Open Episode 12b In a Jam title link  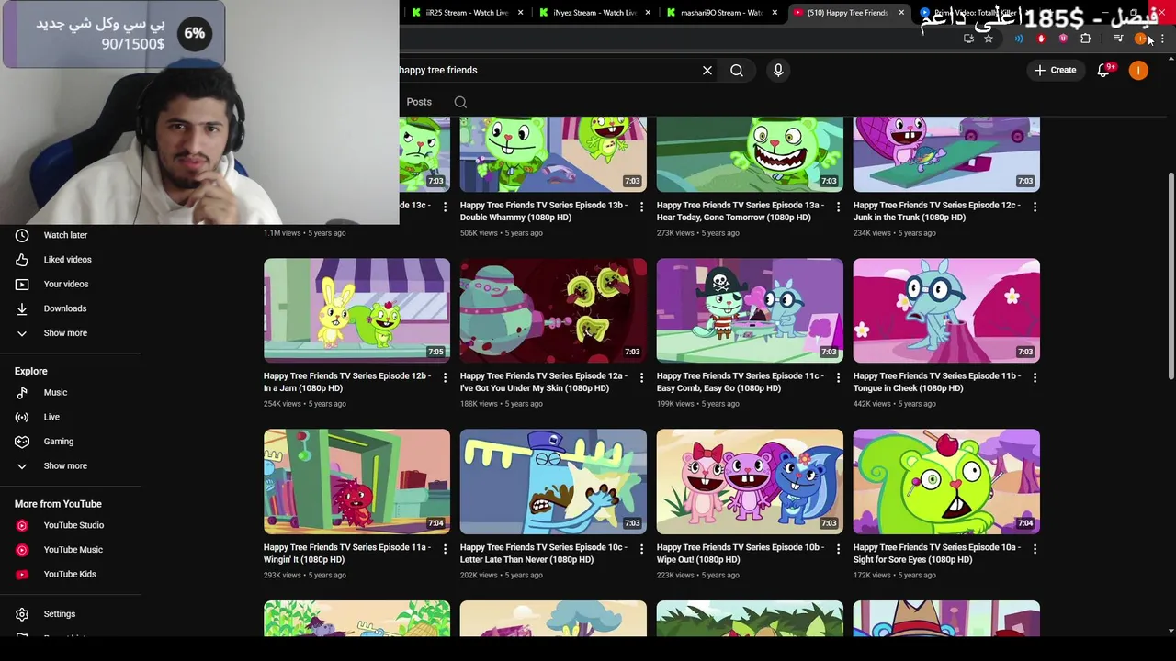coord(346,382)
